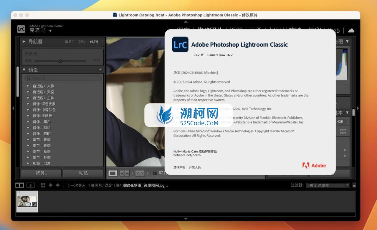Screen dimensions: 377x230
Task: Click the LrC logo in top-left corner
Action: 21,29
